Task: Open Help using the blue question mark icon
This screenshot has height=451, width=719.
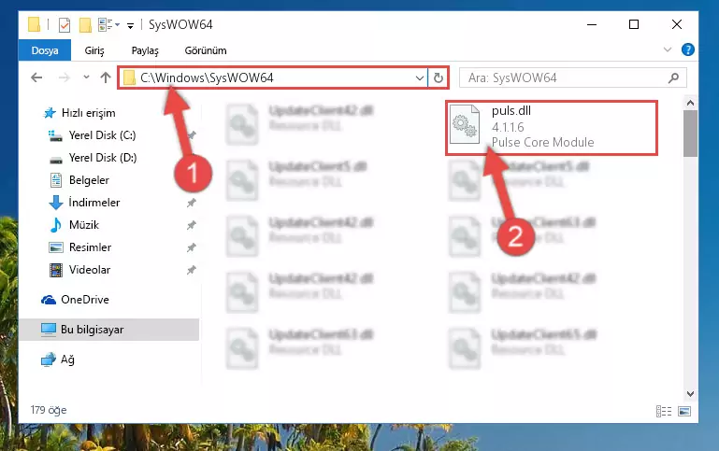Action: (x=688, y=49)
